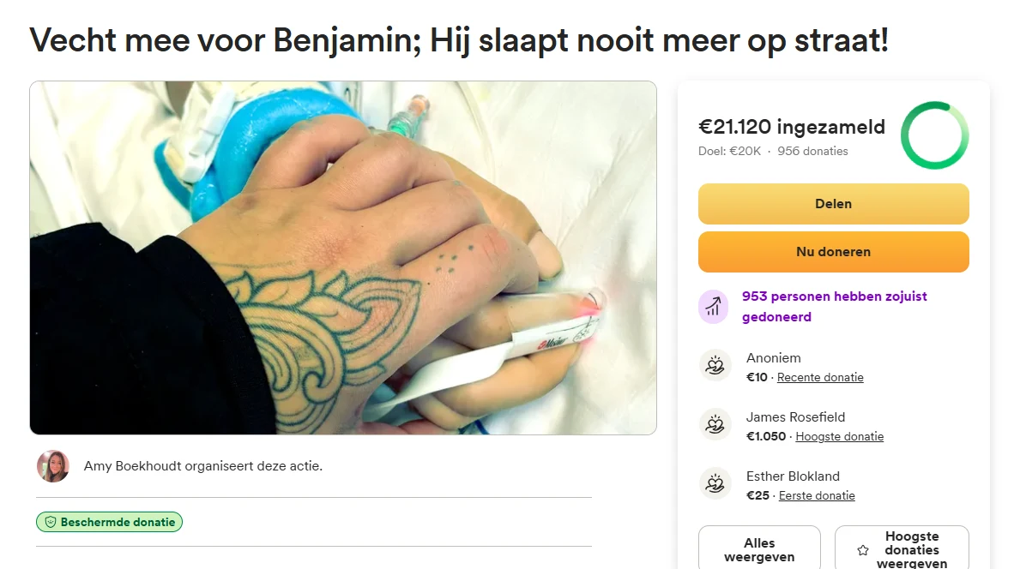Click the shield icon in the Beschermde donatie badge

(x=51, y=521)
